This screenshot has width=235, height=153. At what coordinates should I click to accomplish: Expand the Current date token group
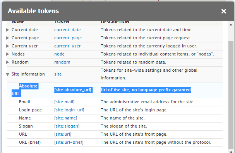7,30
